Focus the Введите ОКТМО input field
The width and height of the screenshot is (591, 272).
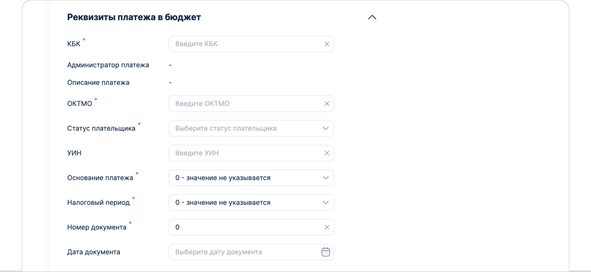tap(246, 104)
